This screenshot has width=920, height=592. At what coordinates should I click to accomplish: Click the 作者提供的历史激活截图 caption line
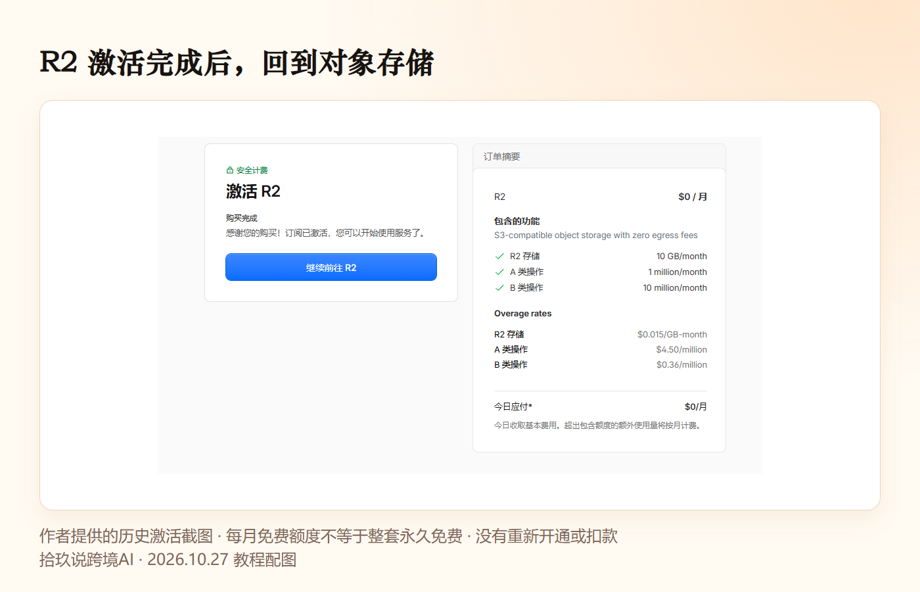pyautogui.click(x=329, y=536)
